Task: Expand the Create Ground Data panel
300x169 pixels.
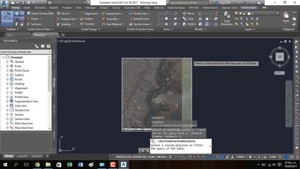Action: (40, 29)
